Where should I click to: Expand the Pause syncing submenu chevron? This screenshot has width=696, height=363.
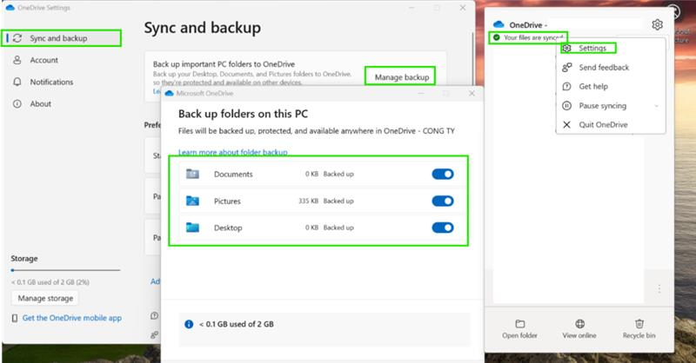(657, 106)
